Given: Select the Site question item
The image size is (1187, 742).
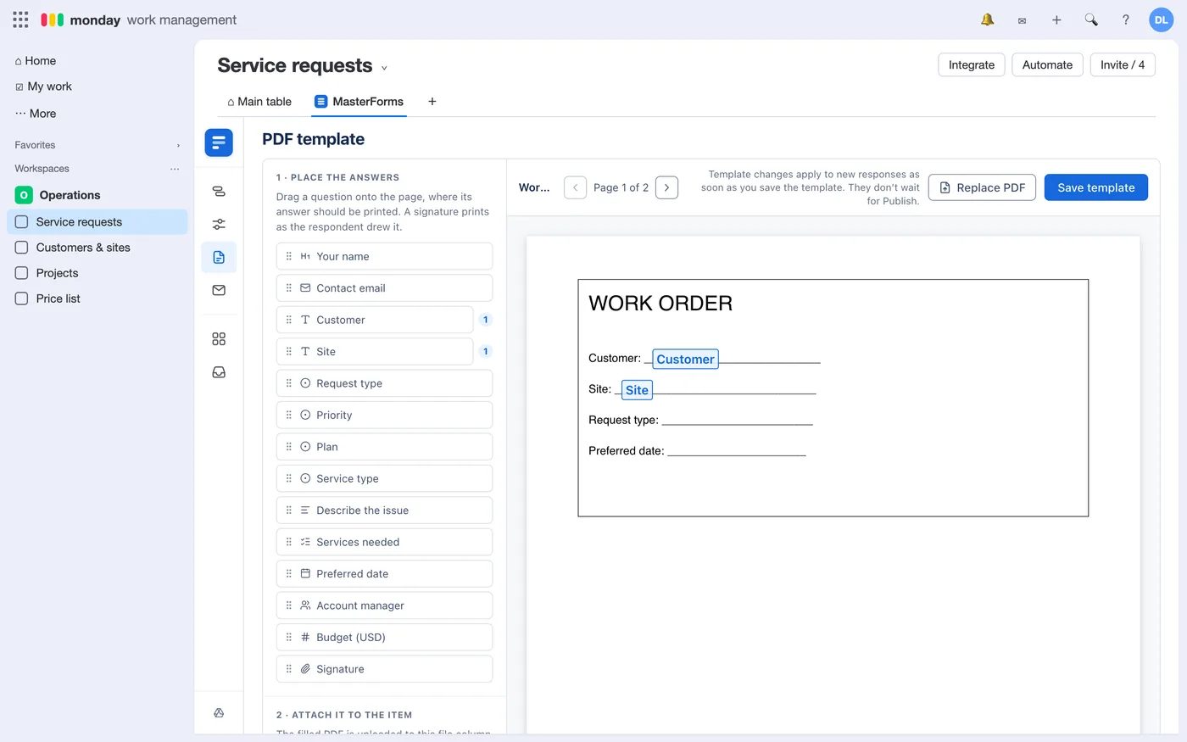Looking at the screenshot, I should point(375,351).
